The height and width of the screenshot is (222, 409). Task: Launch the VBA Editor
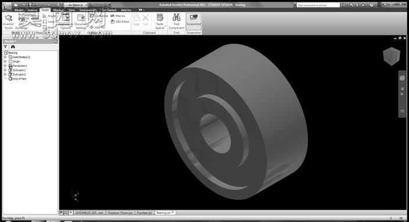point(120,22)
